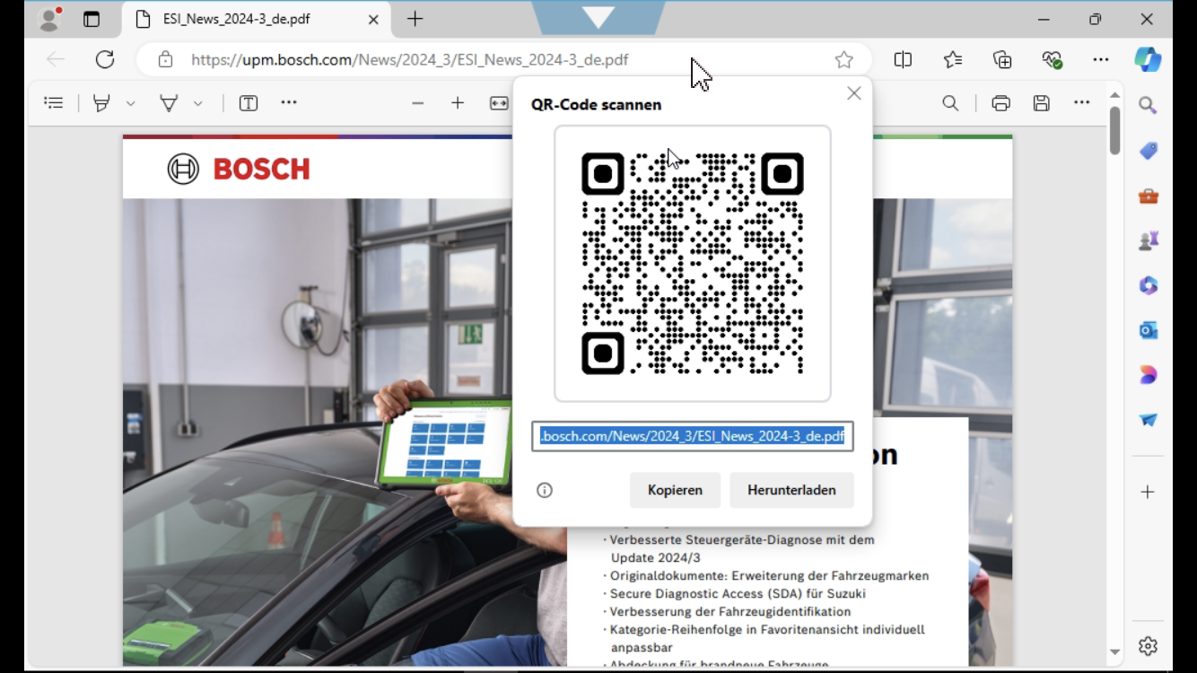1197x673 pixels.
Task: Open sidebar Outlook icon
Action: [1148, 330]
